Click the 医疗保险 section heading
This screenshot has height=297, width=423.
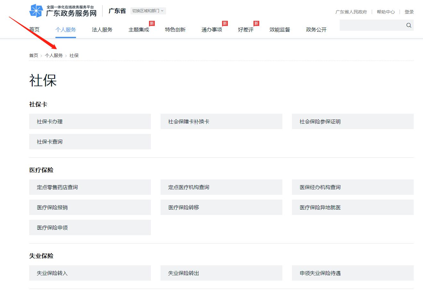click(x=41, y=170)
